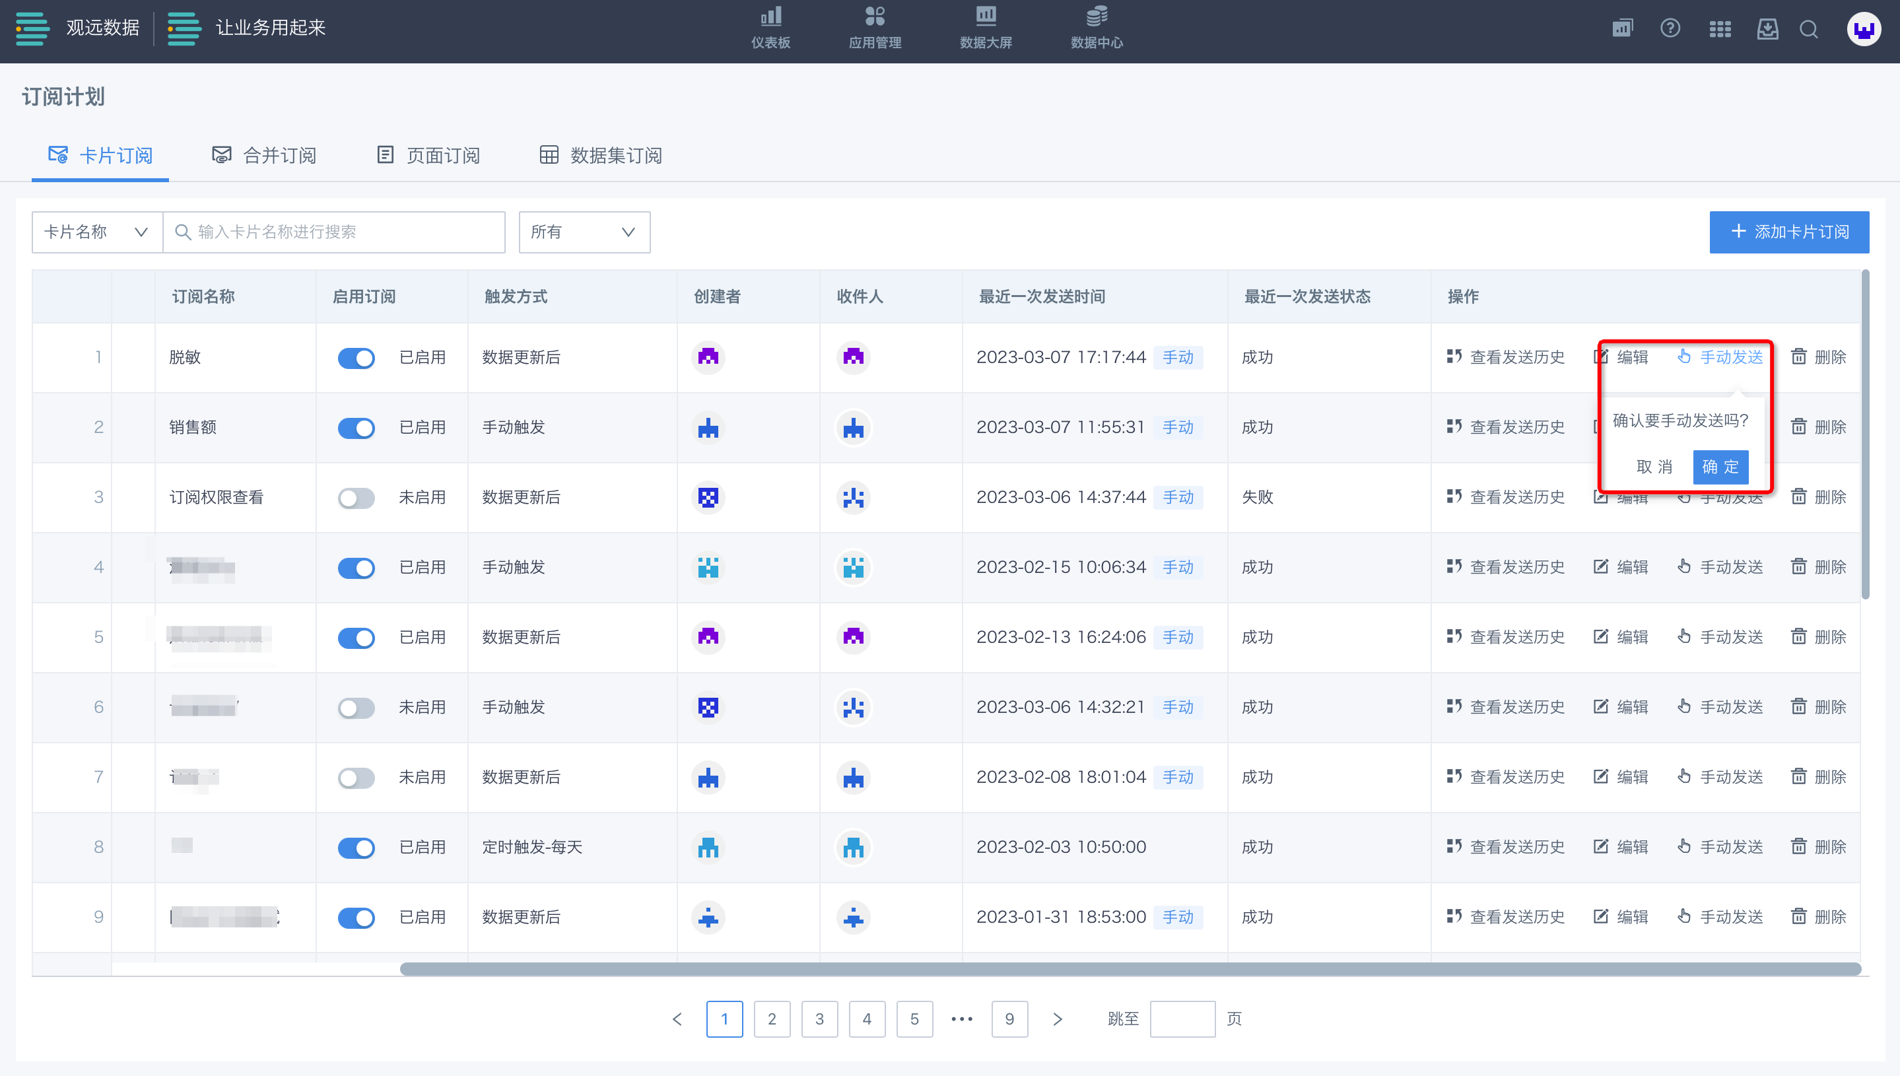Go to next page arrow
The height and width of the screenshot is (1076, 1900).
(1057, 1019)
